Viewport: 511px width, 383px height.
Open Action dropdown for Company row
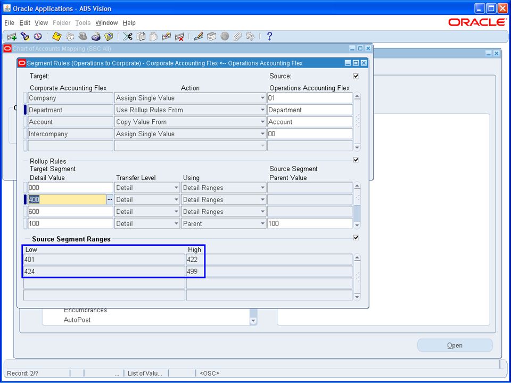pyautogui.click(x=262, y=98)
